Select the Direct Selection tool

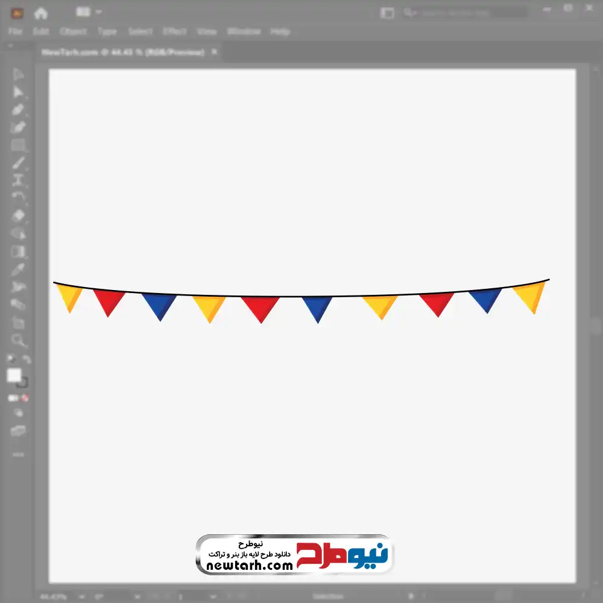point(18,92)
